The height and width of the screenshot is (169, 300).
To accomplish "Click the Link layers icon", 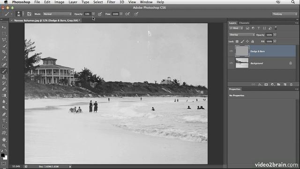I will pos(253,84).
